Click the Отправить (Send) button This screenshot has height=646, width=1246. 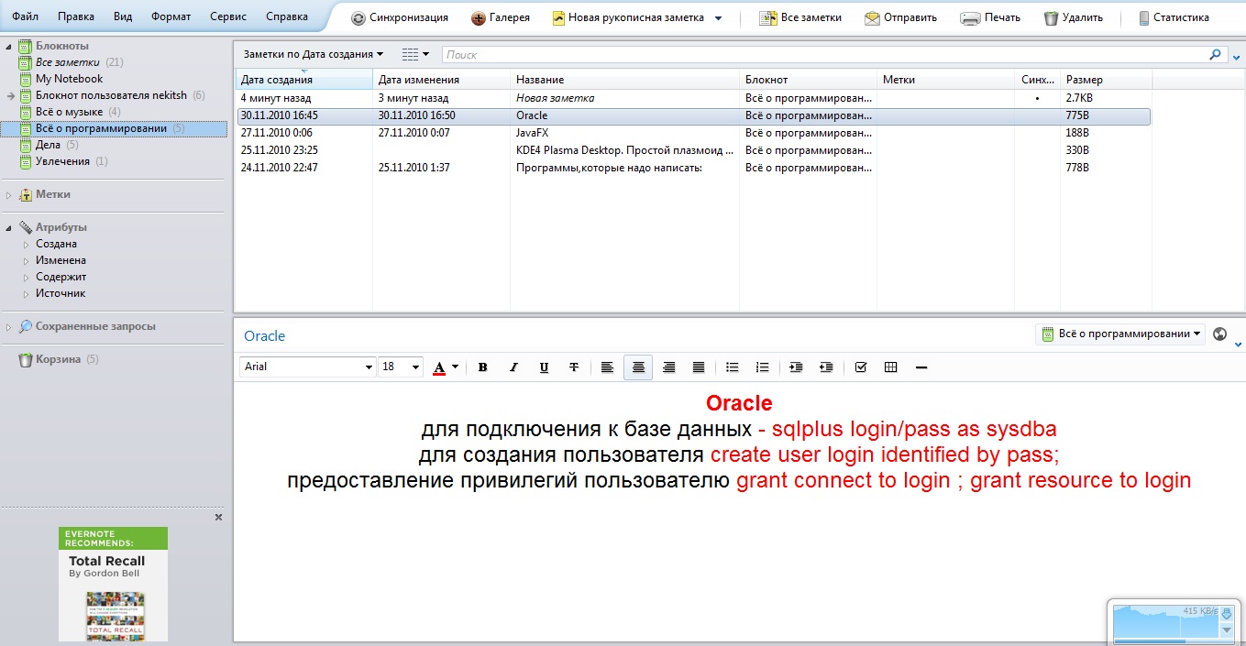[x=900, y=17]
